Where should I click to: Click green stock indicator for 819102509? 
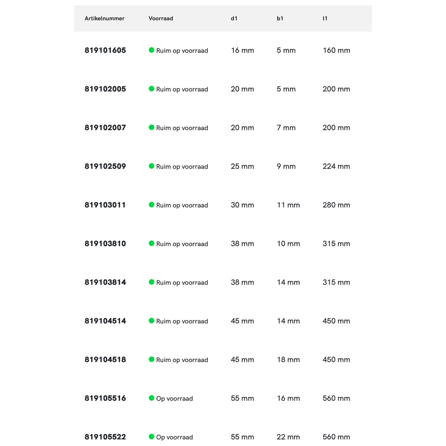click(x=152, y=166)
